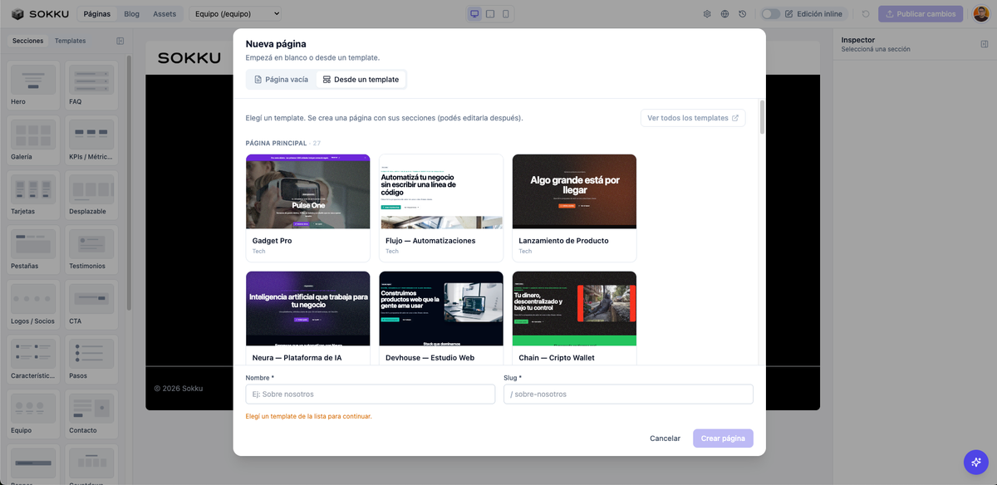Click PÁGINA PRINCIPAL category heading
This screenshot has width=997, height=485.
(x=276, y=143)
